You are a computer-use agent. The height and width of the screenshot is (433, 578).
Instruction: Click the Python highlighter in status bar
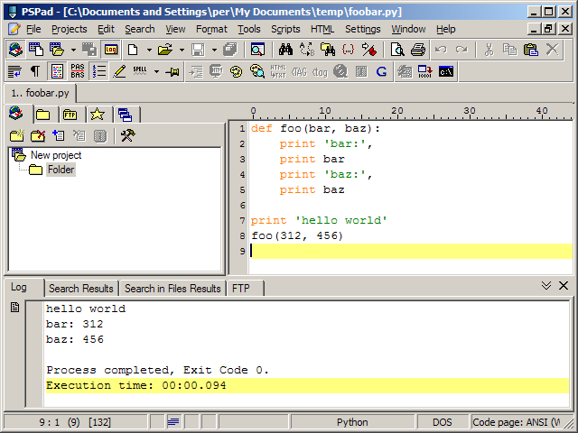pyautogui.click(x=352, y=422)
